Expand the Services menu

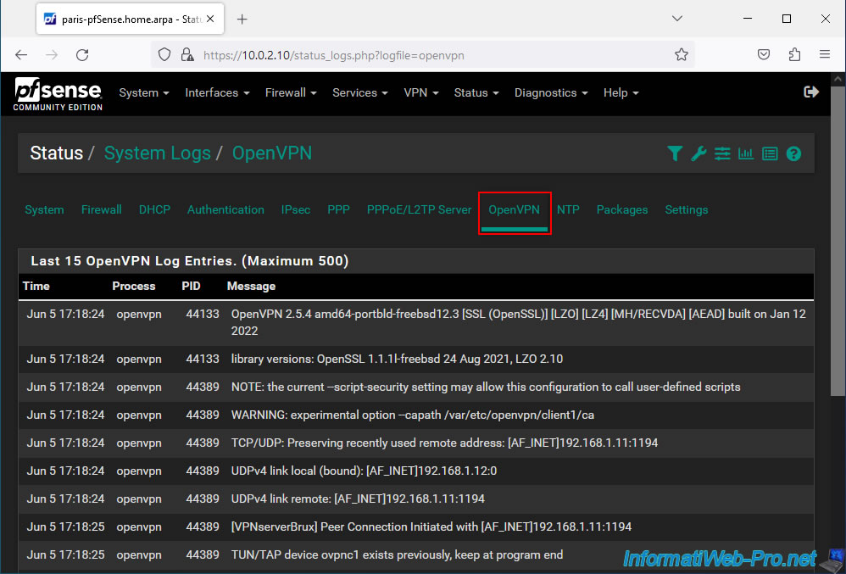360,92
